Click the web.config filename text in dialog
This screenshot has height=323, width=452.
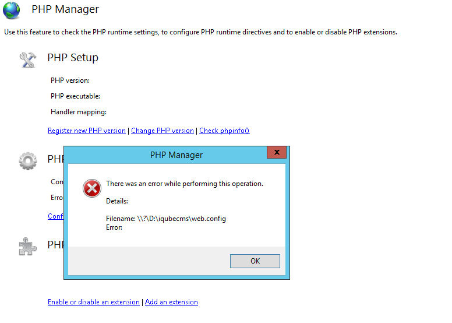[x=166, y=219]
